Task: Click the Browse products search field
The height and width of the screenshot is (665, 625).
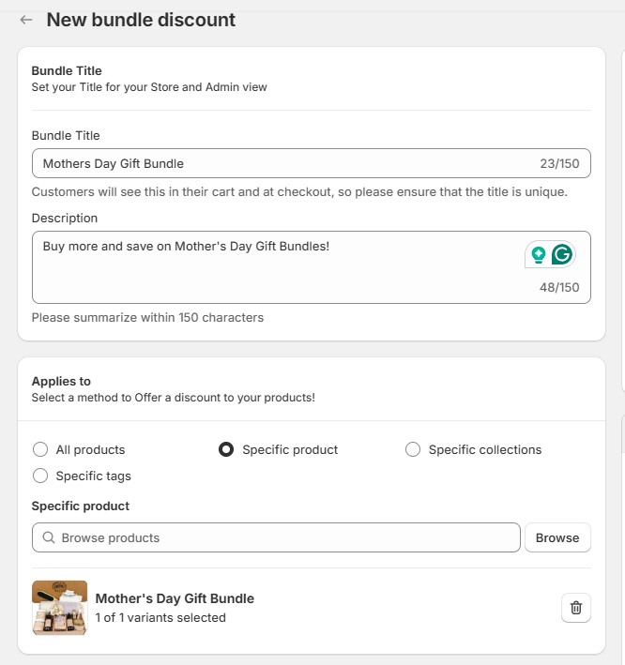Action: click(276, 537)
